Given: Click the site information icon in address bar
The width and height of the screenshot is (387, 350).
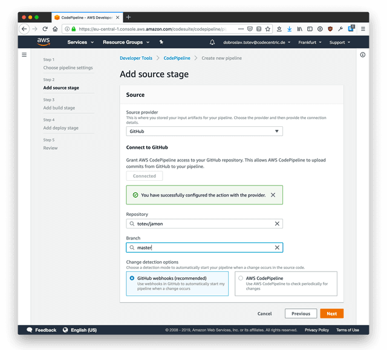Looking at the screenshot, I should tap(67, 29).
